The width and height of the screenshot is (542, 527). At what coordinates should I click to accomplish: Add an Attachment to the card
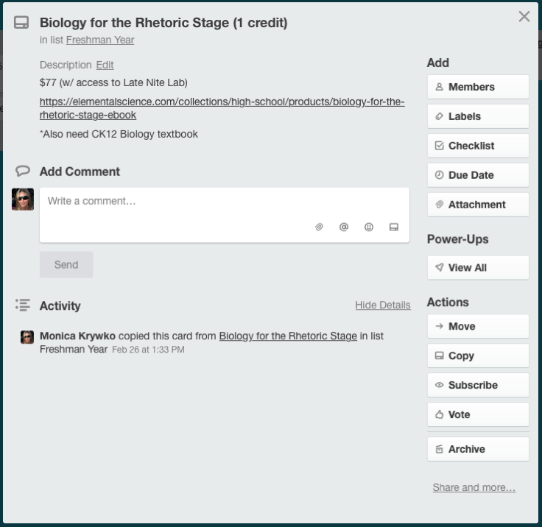tap(478, 205)
